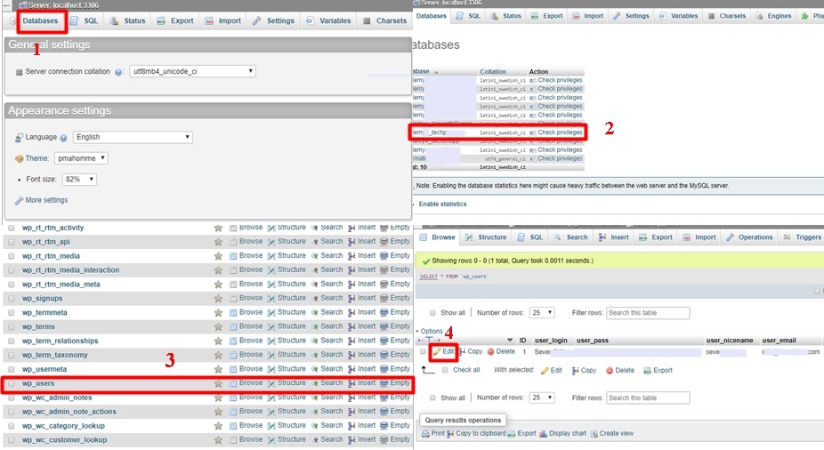The image size is (824, 450).
Task: Sort results by user_login column header
Action: point(551,341)
